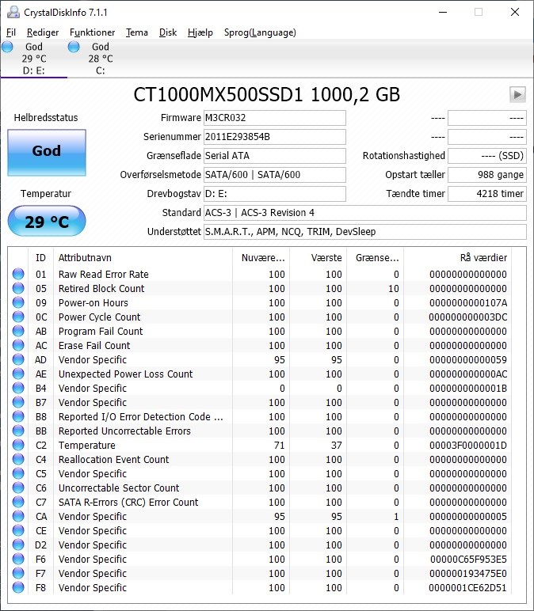The image size is (534, 611).
Task: Click the Firmware field M3CR032
Action: pos(275,118)
